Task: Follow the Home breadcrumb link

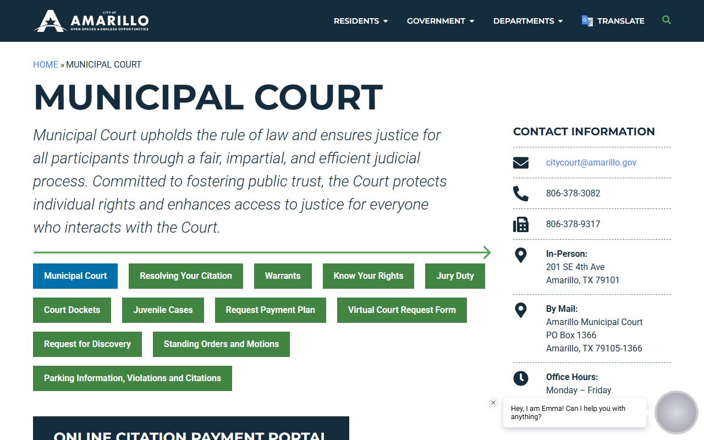Action: pos(45,65)
